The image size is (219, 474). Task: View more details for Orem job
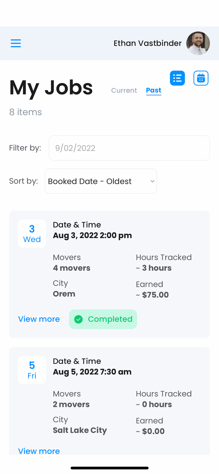click(39, 319)
